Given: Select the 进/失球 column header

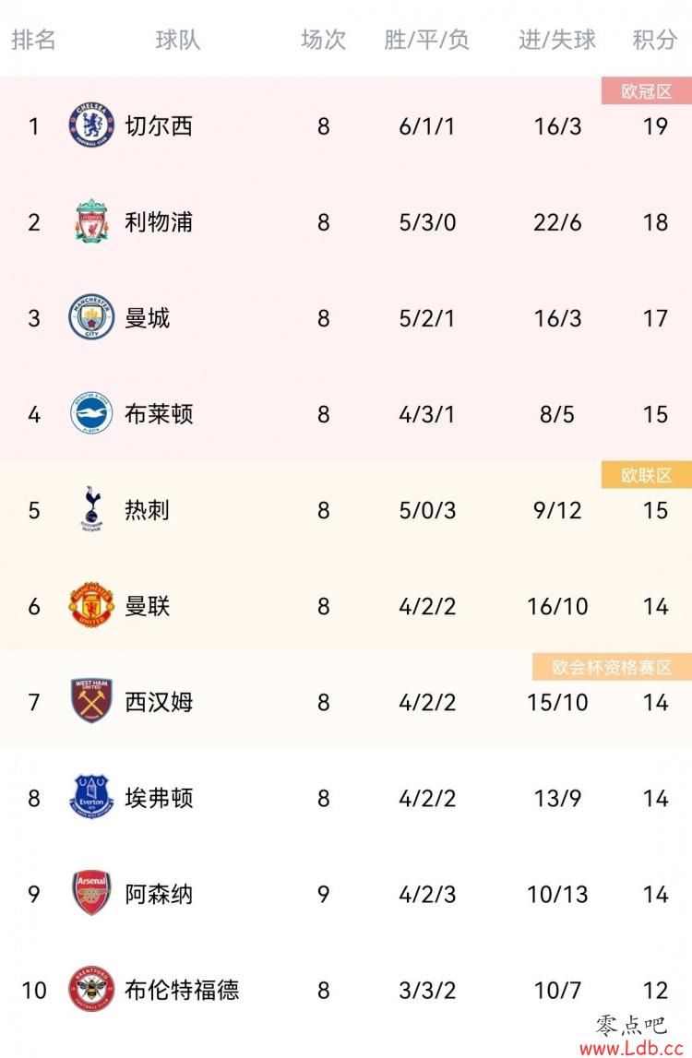Looking at the screenshot, I should point(557,40).
